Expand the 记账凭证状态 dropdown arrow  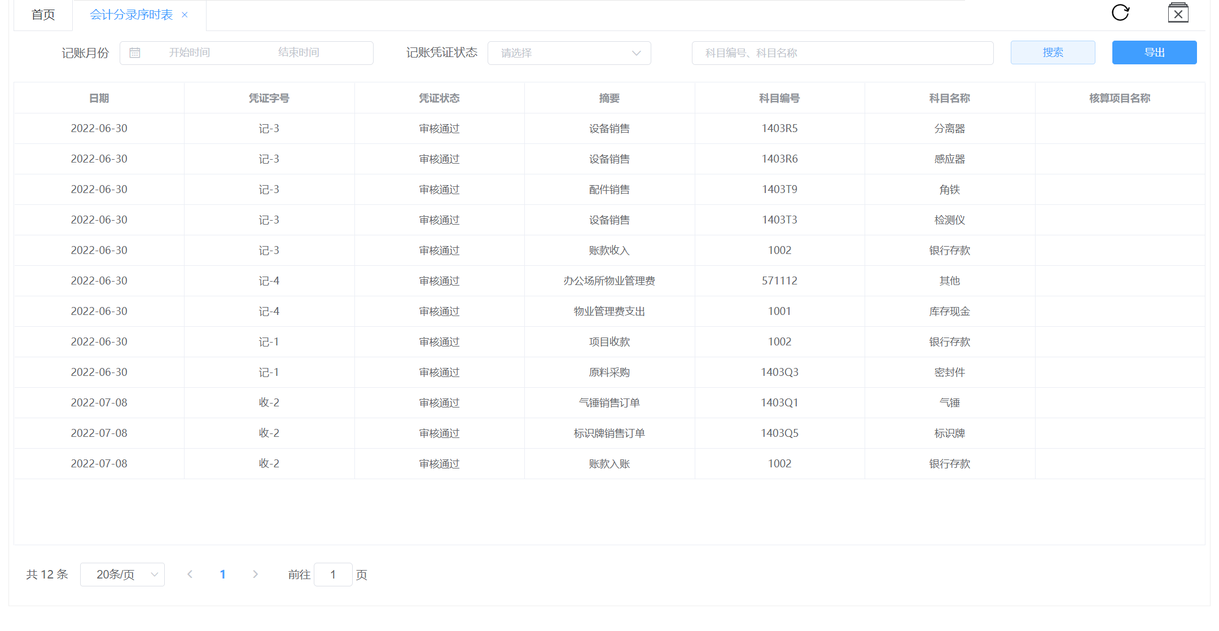pyautogui.click(x=636, y=53)
